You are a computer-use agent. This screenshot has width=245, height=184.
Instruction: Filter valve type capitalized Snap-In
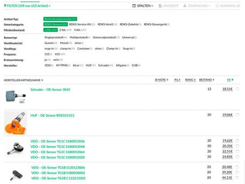click(129, 49)
